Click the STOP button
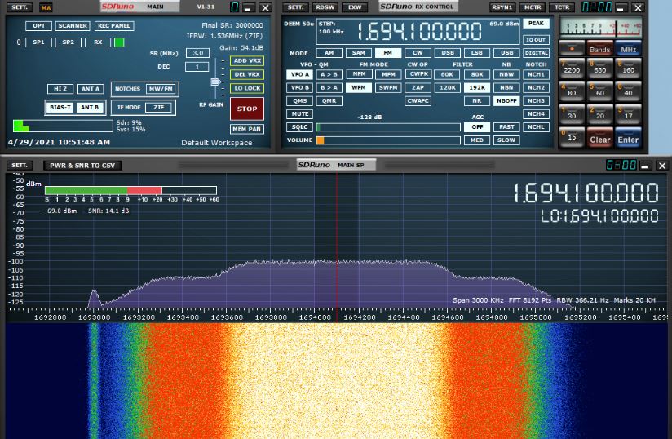 click(247, 109)
